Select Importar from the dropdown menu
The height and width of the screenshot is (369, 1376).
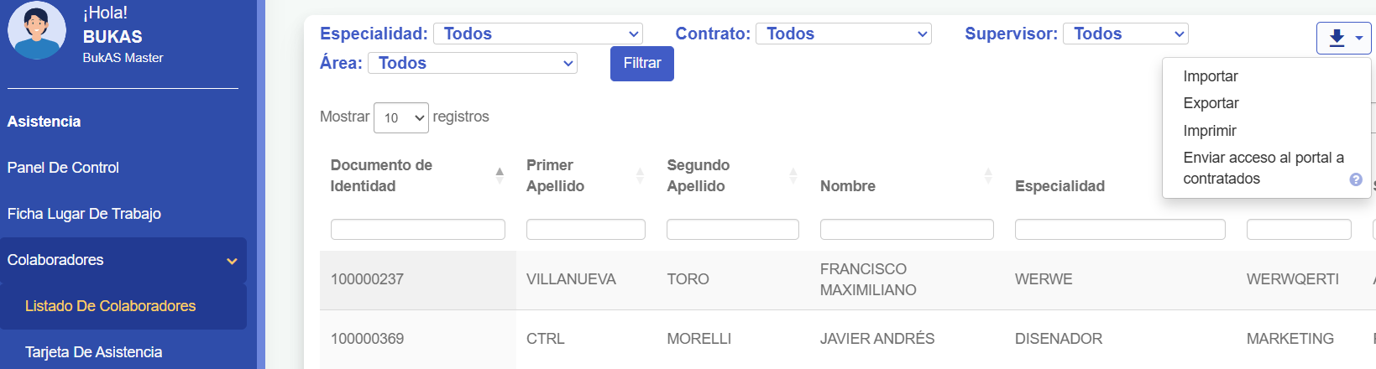tap(1210, 76)
